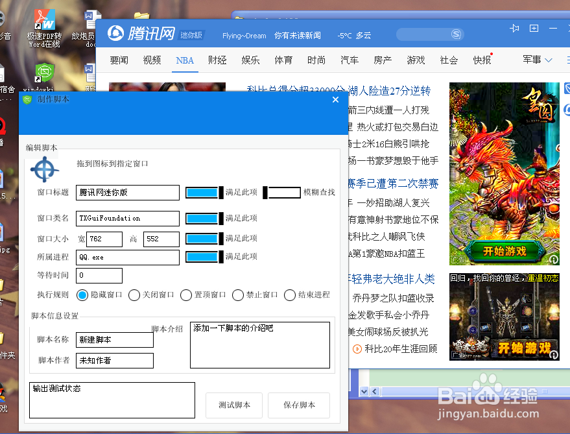The image size is (570, 434).
Task: Click the search magnifier icon
Action: pos(456,34)
